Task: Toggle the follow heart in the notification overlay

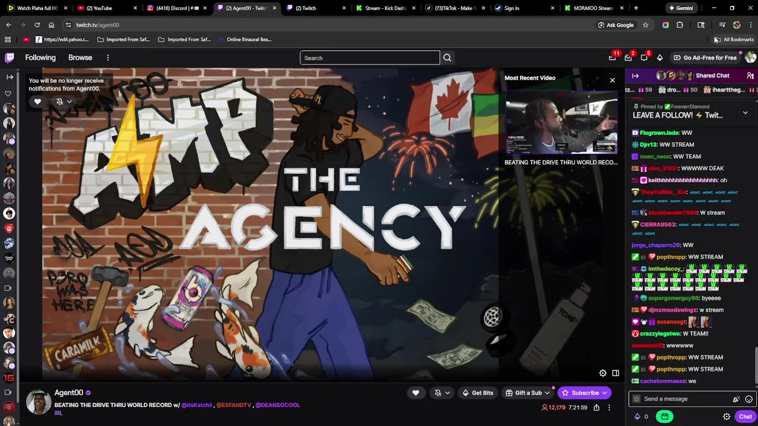Action: (37, 102)
